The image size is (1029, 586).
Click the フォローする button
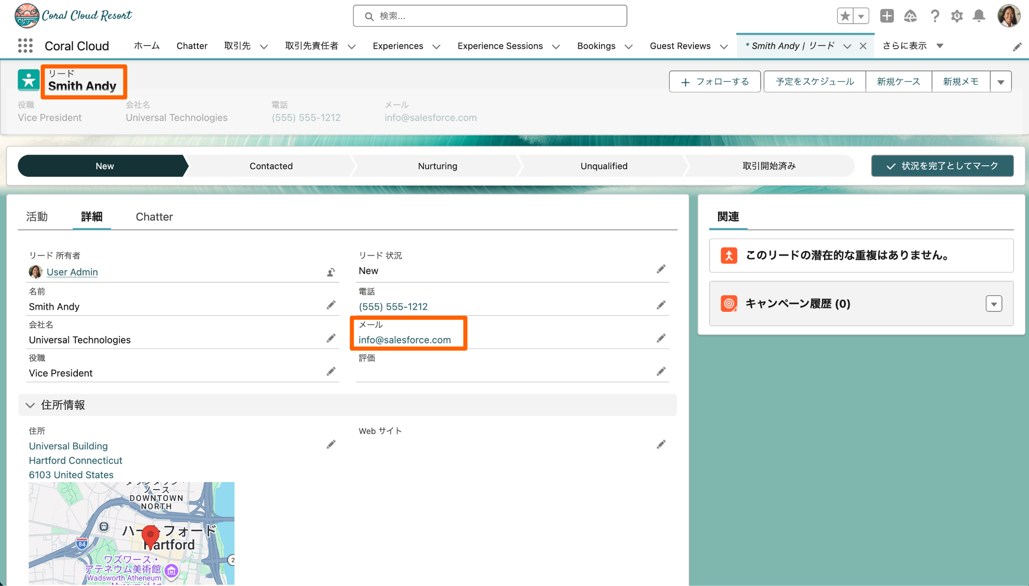(714, 82)
